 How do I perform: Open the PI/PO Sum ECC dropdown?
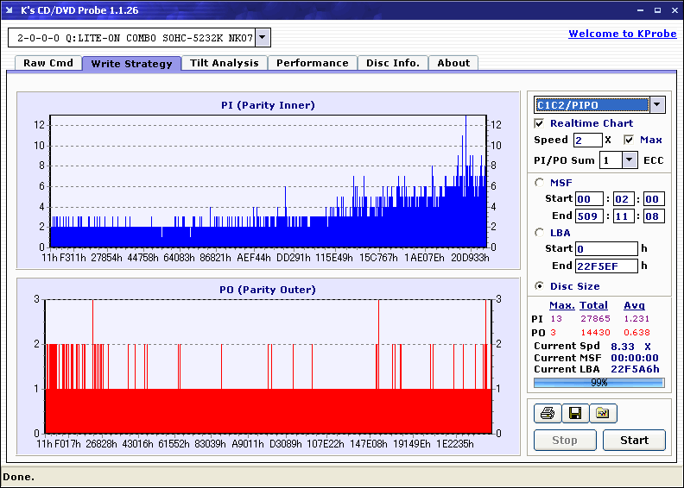click(x=629, y=160)
